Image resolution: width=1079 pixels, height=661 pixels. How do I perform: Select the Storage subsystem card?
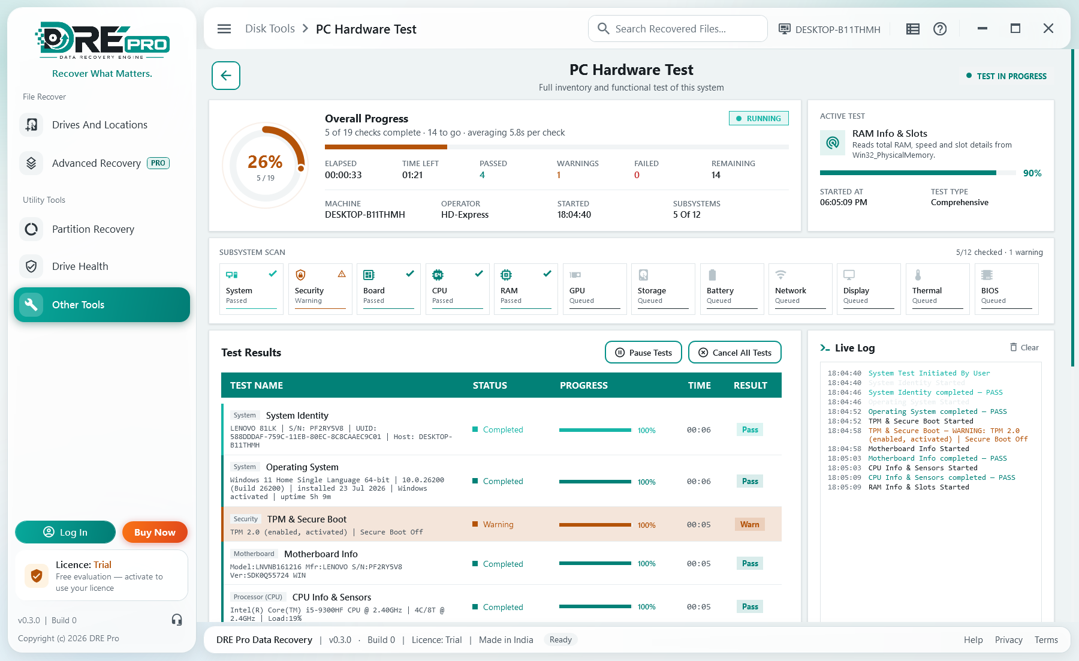[663, 289]
